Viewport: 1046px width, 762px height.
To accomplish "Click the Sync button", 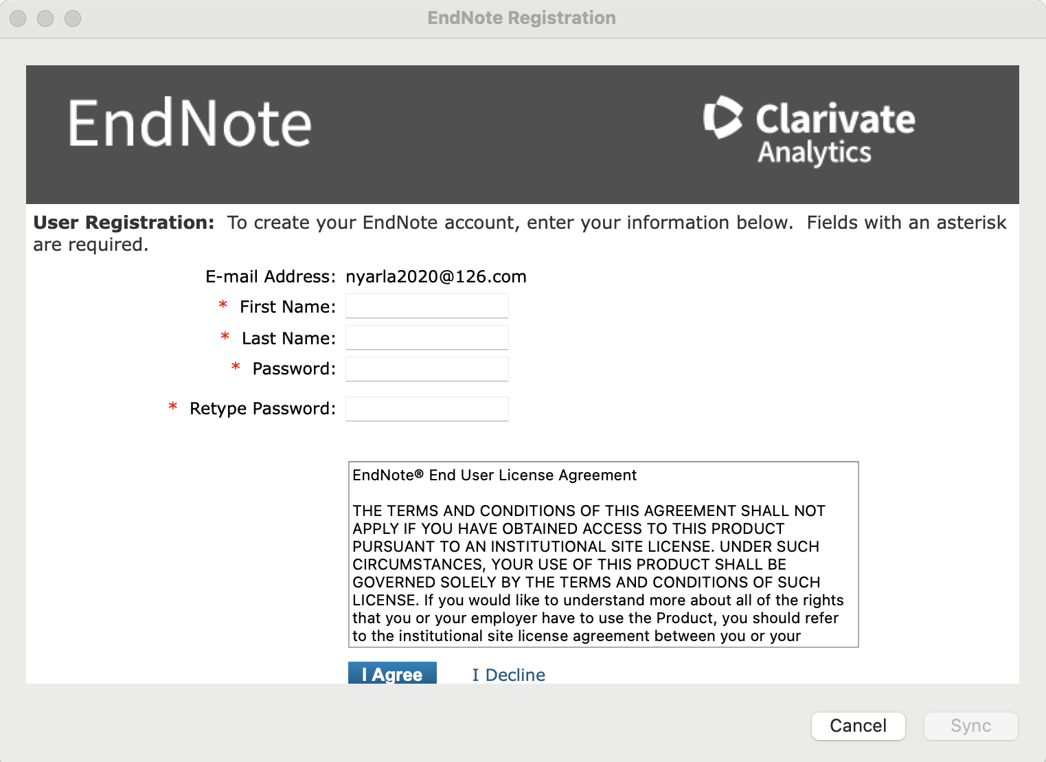I will point(970,726).
